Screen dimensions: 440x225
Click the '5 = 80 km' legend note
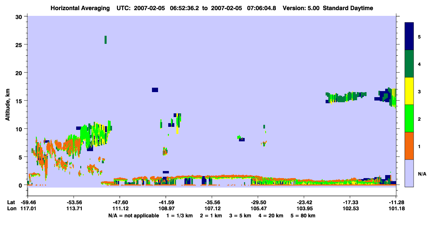pos(303,216)
